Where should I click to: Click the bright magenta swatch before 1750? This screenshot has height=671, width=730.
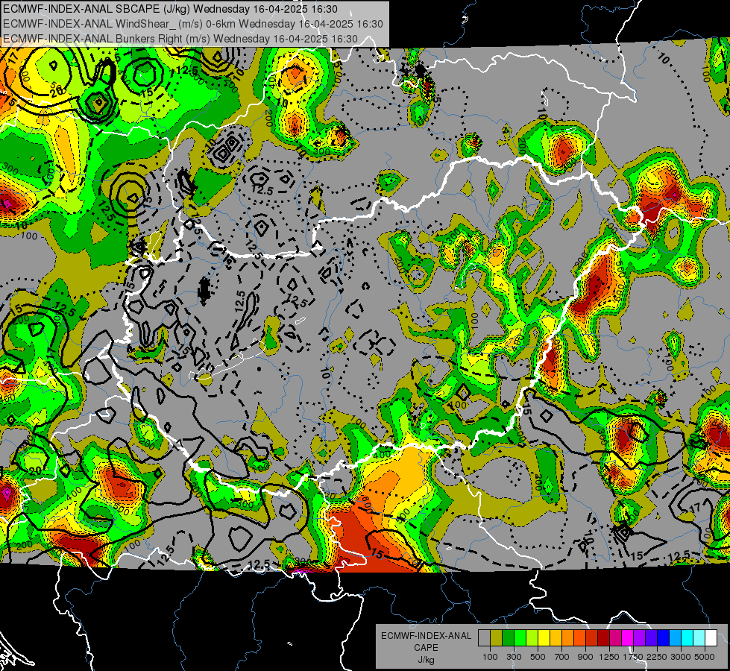628,638
